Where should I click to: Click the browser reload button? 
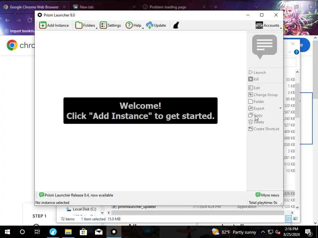coord(30,20)
